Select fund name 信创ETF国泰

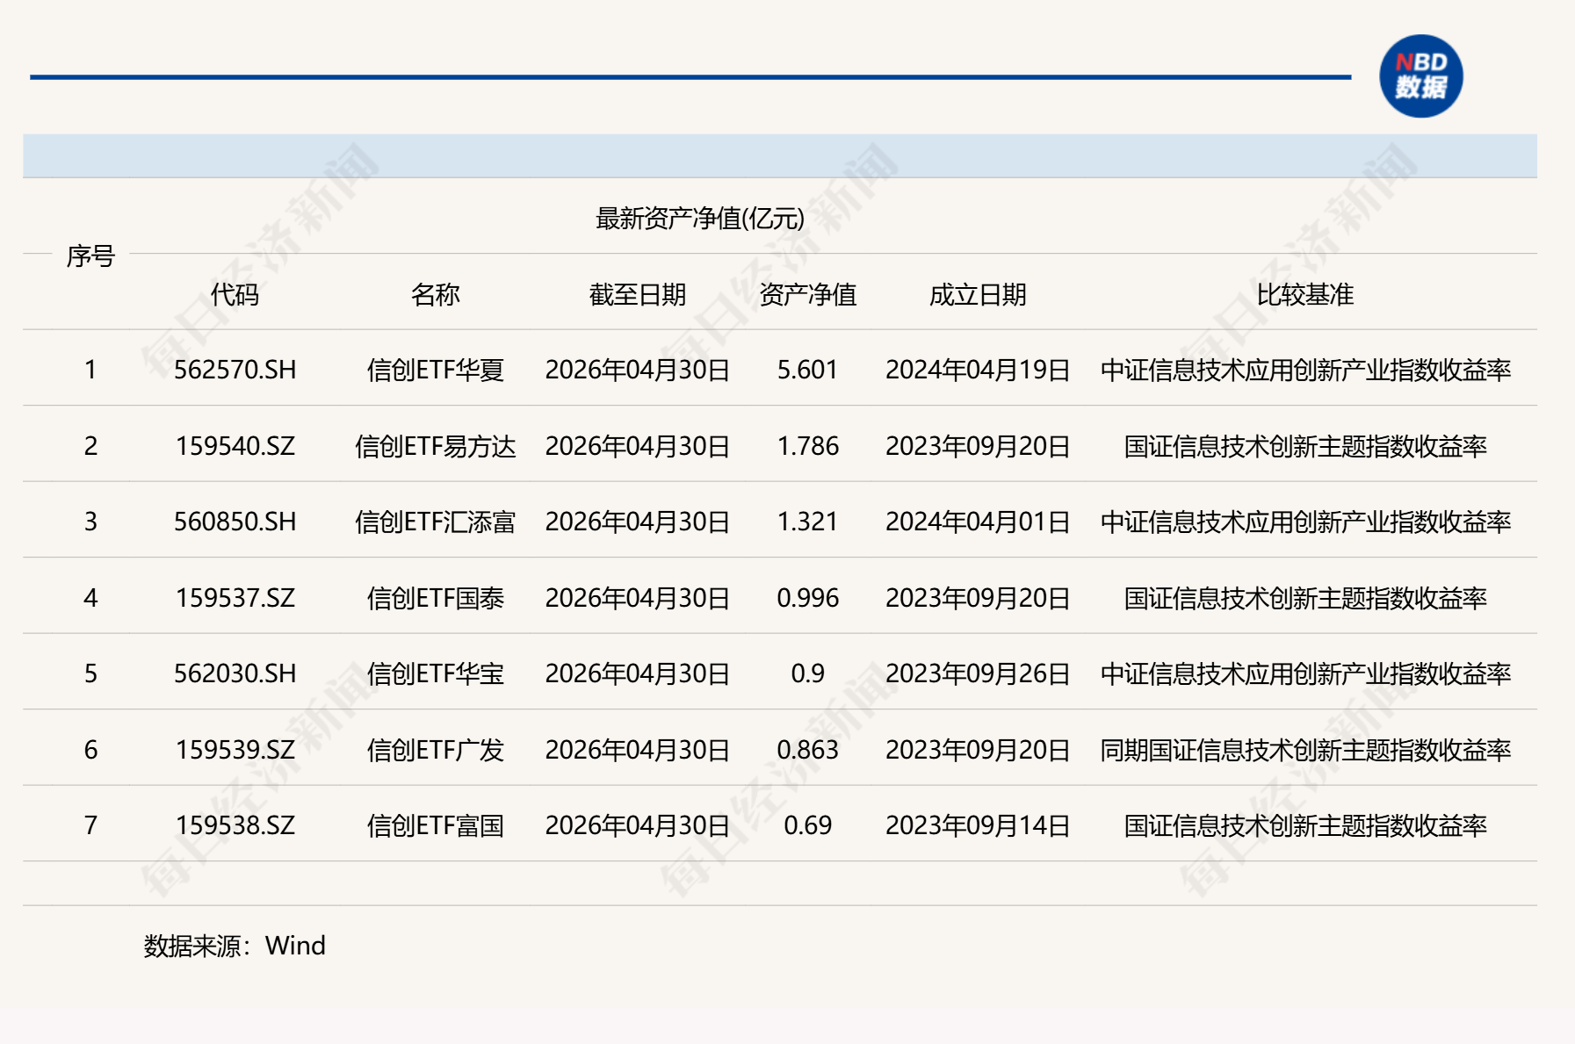click(435, 598)
